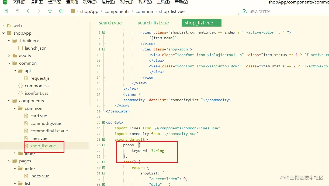329x186 pixels.
Task: Click the 发行(U) menu
Action: pos(127,2)
